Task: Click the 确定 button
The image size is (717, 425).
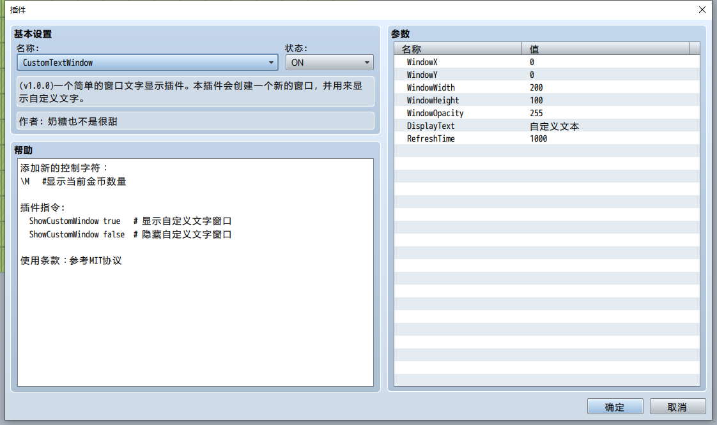Action: pos(615,406)
